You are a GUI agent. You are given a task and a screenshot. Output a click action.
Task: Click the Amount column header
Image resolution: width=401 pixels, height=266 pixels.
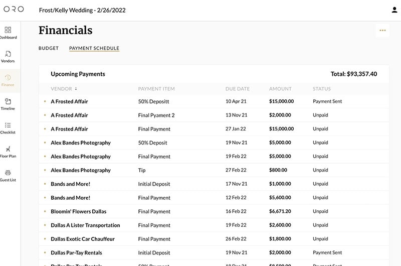(280, 89)
